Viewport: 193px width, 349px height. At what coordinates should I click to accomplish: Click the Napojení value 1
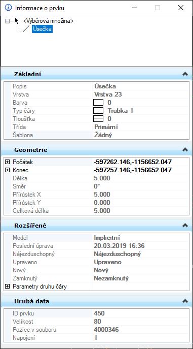96,338
